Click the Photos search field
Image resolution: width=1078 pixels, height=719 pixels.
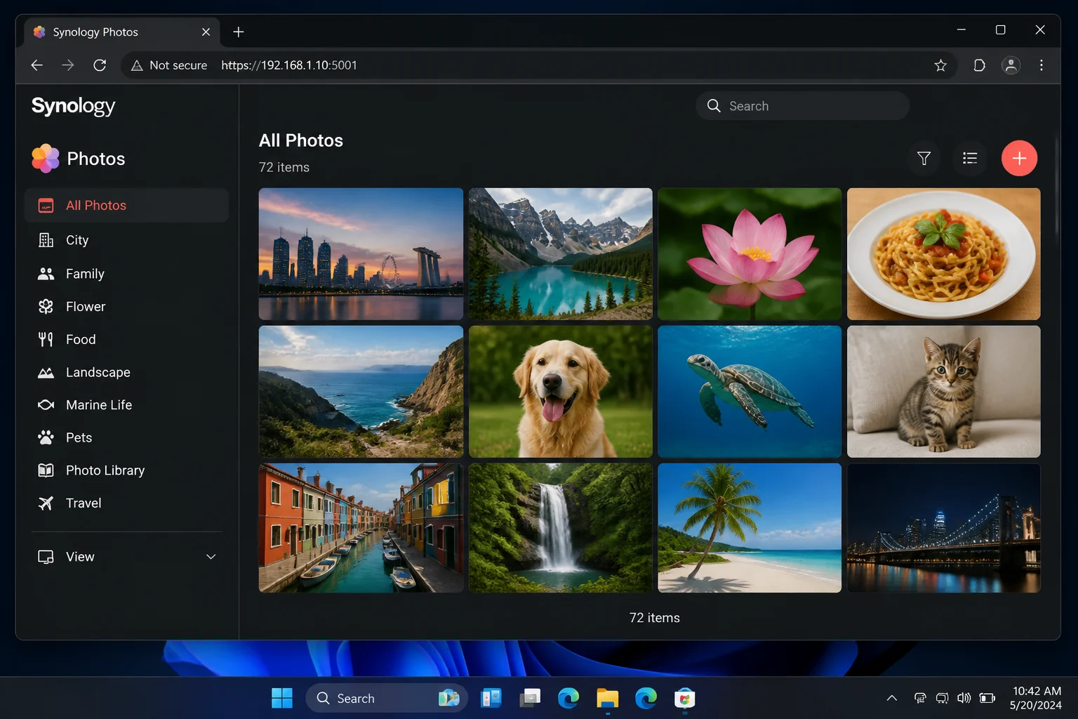pyautogui.click(x=802, y=106)
